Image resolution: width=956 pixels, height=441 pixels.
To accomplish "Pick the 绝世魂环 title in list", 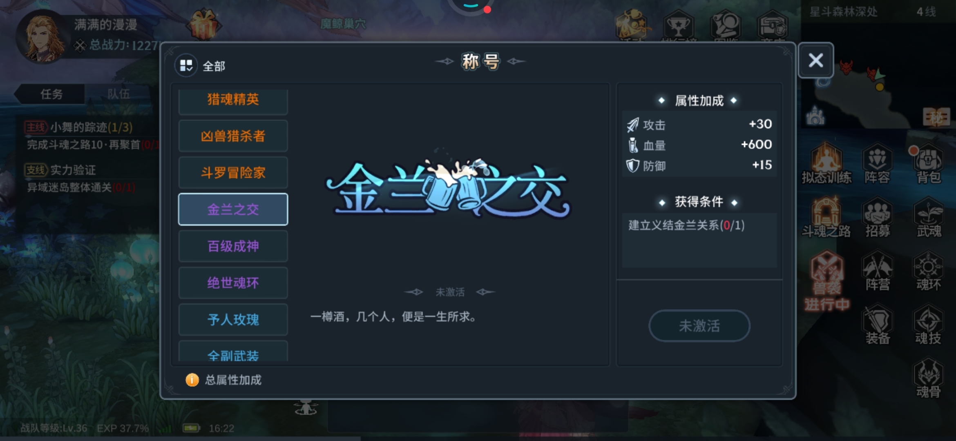I will (233, 283).
